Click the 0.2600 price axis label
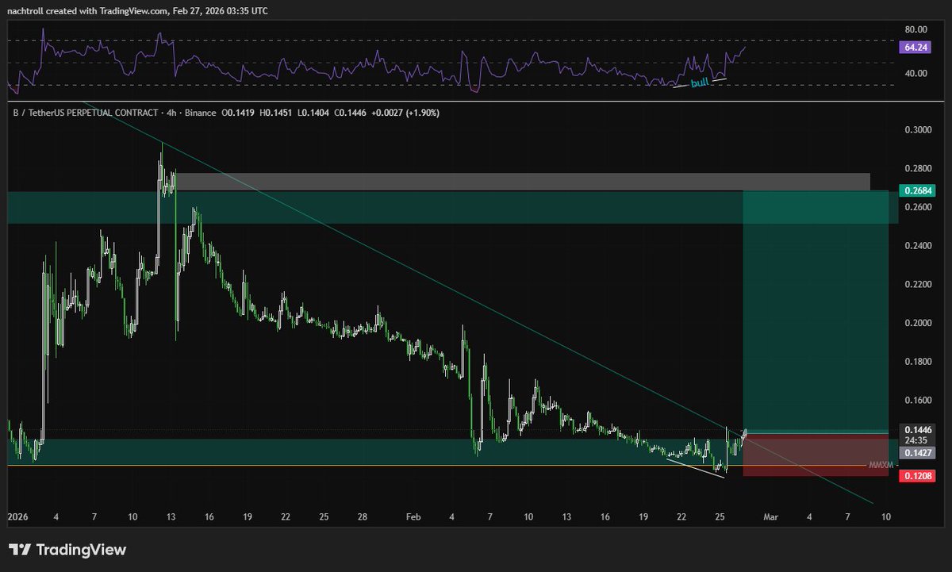The height and width of the screenshot is (572, 952). click(x=916, y=207)
